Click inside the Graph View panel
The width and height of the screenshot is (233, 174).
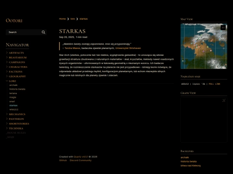point(204,120)
